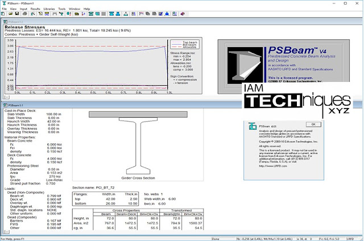Click the Open folder toolbar icon
Screen dimensions: 364x241
coord(10,14)
